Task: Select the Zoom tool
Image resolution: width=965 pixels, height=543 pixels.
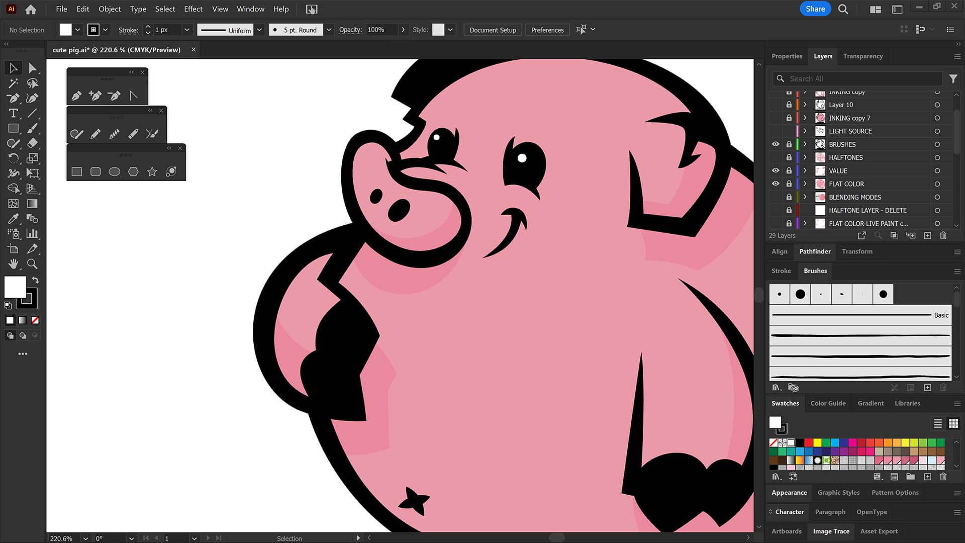Action: click(x=32, y=264)
